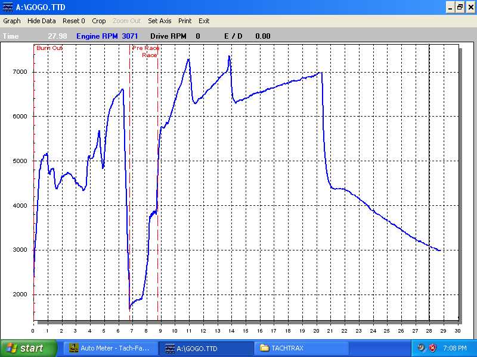
Task: Click the 7000 y-axis label
Action: [20, 72]
